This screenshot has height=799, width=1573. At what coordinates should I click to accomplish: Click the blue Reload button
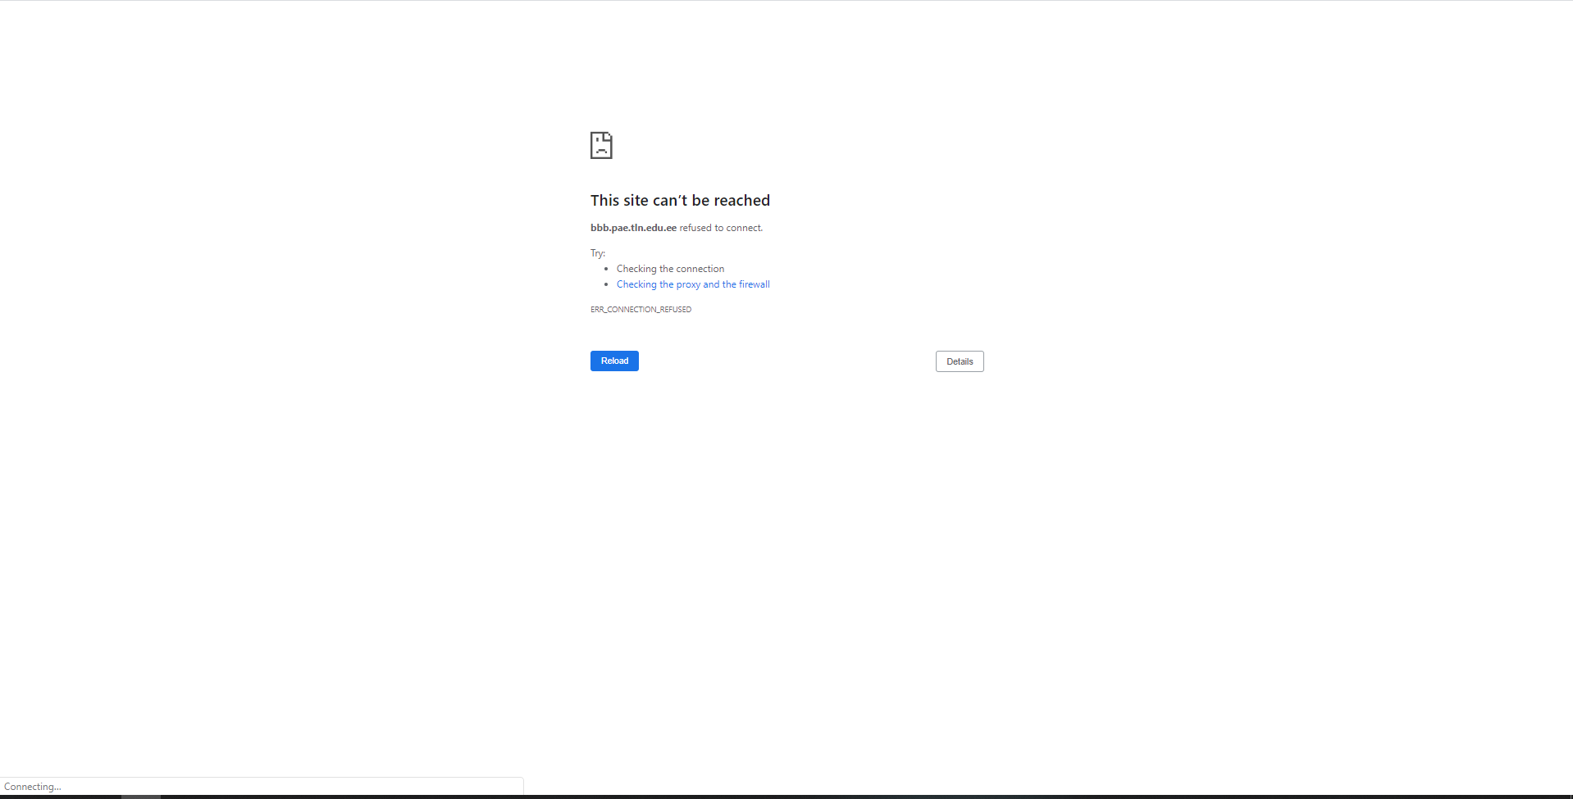(614, 361)
